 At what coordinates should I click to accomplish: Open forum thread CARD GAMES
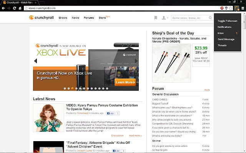[x=160, y=99]
